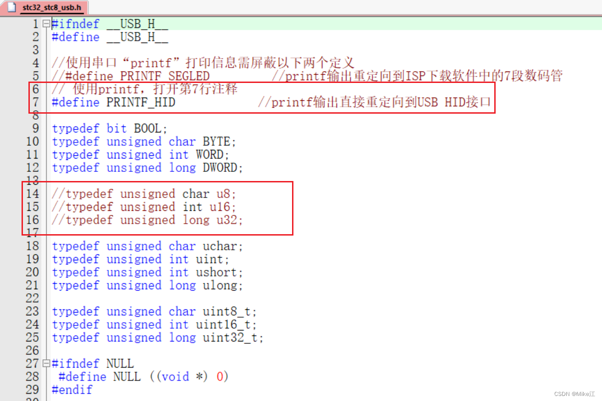The width and height of the screenshot is (602, 401).
Task: Click line number 14 in the gutter
Action: tap(33, 194)
